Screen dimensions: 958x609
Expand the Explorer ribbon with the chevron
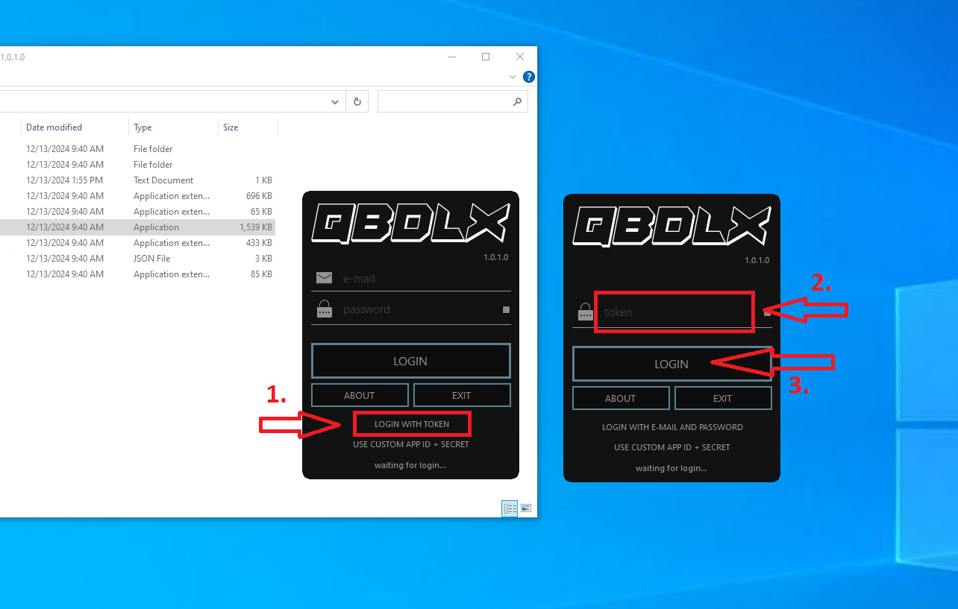click(512, 77)
